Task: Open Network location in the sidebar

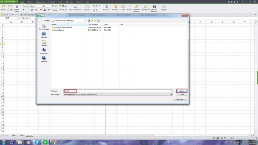Action: pyautogui.click(x=44, y=59)
